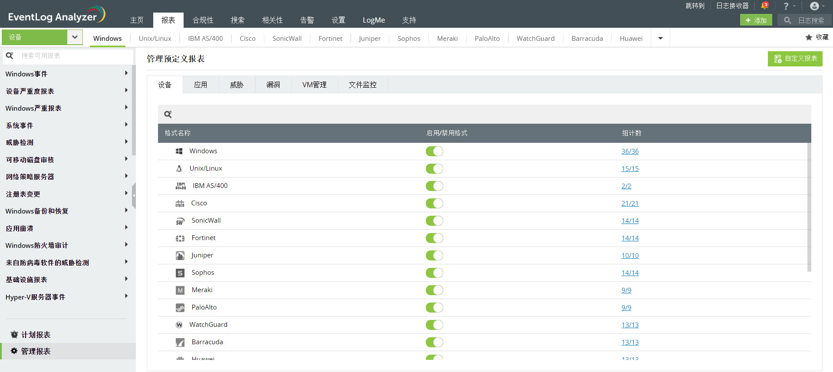Viewport: 833px width, 372px height.
Task: Click the Cisco logo icon in the table
Action: point(180,203)
